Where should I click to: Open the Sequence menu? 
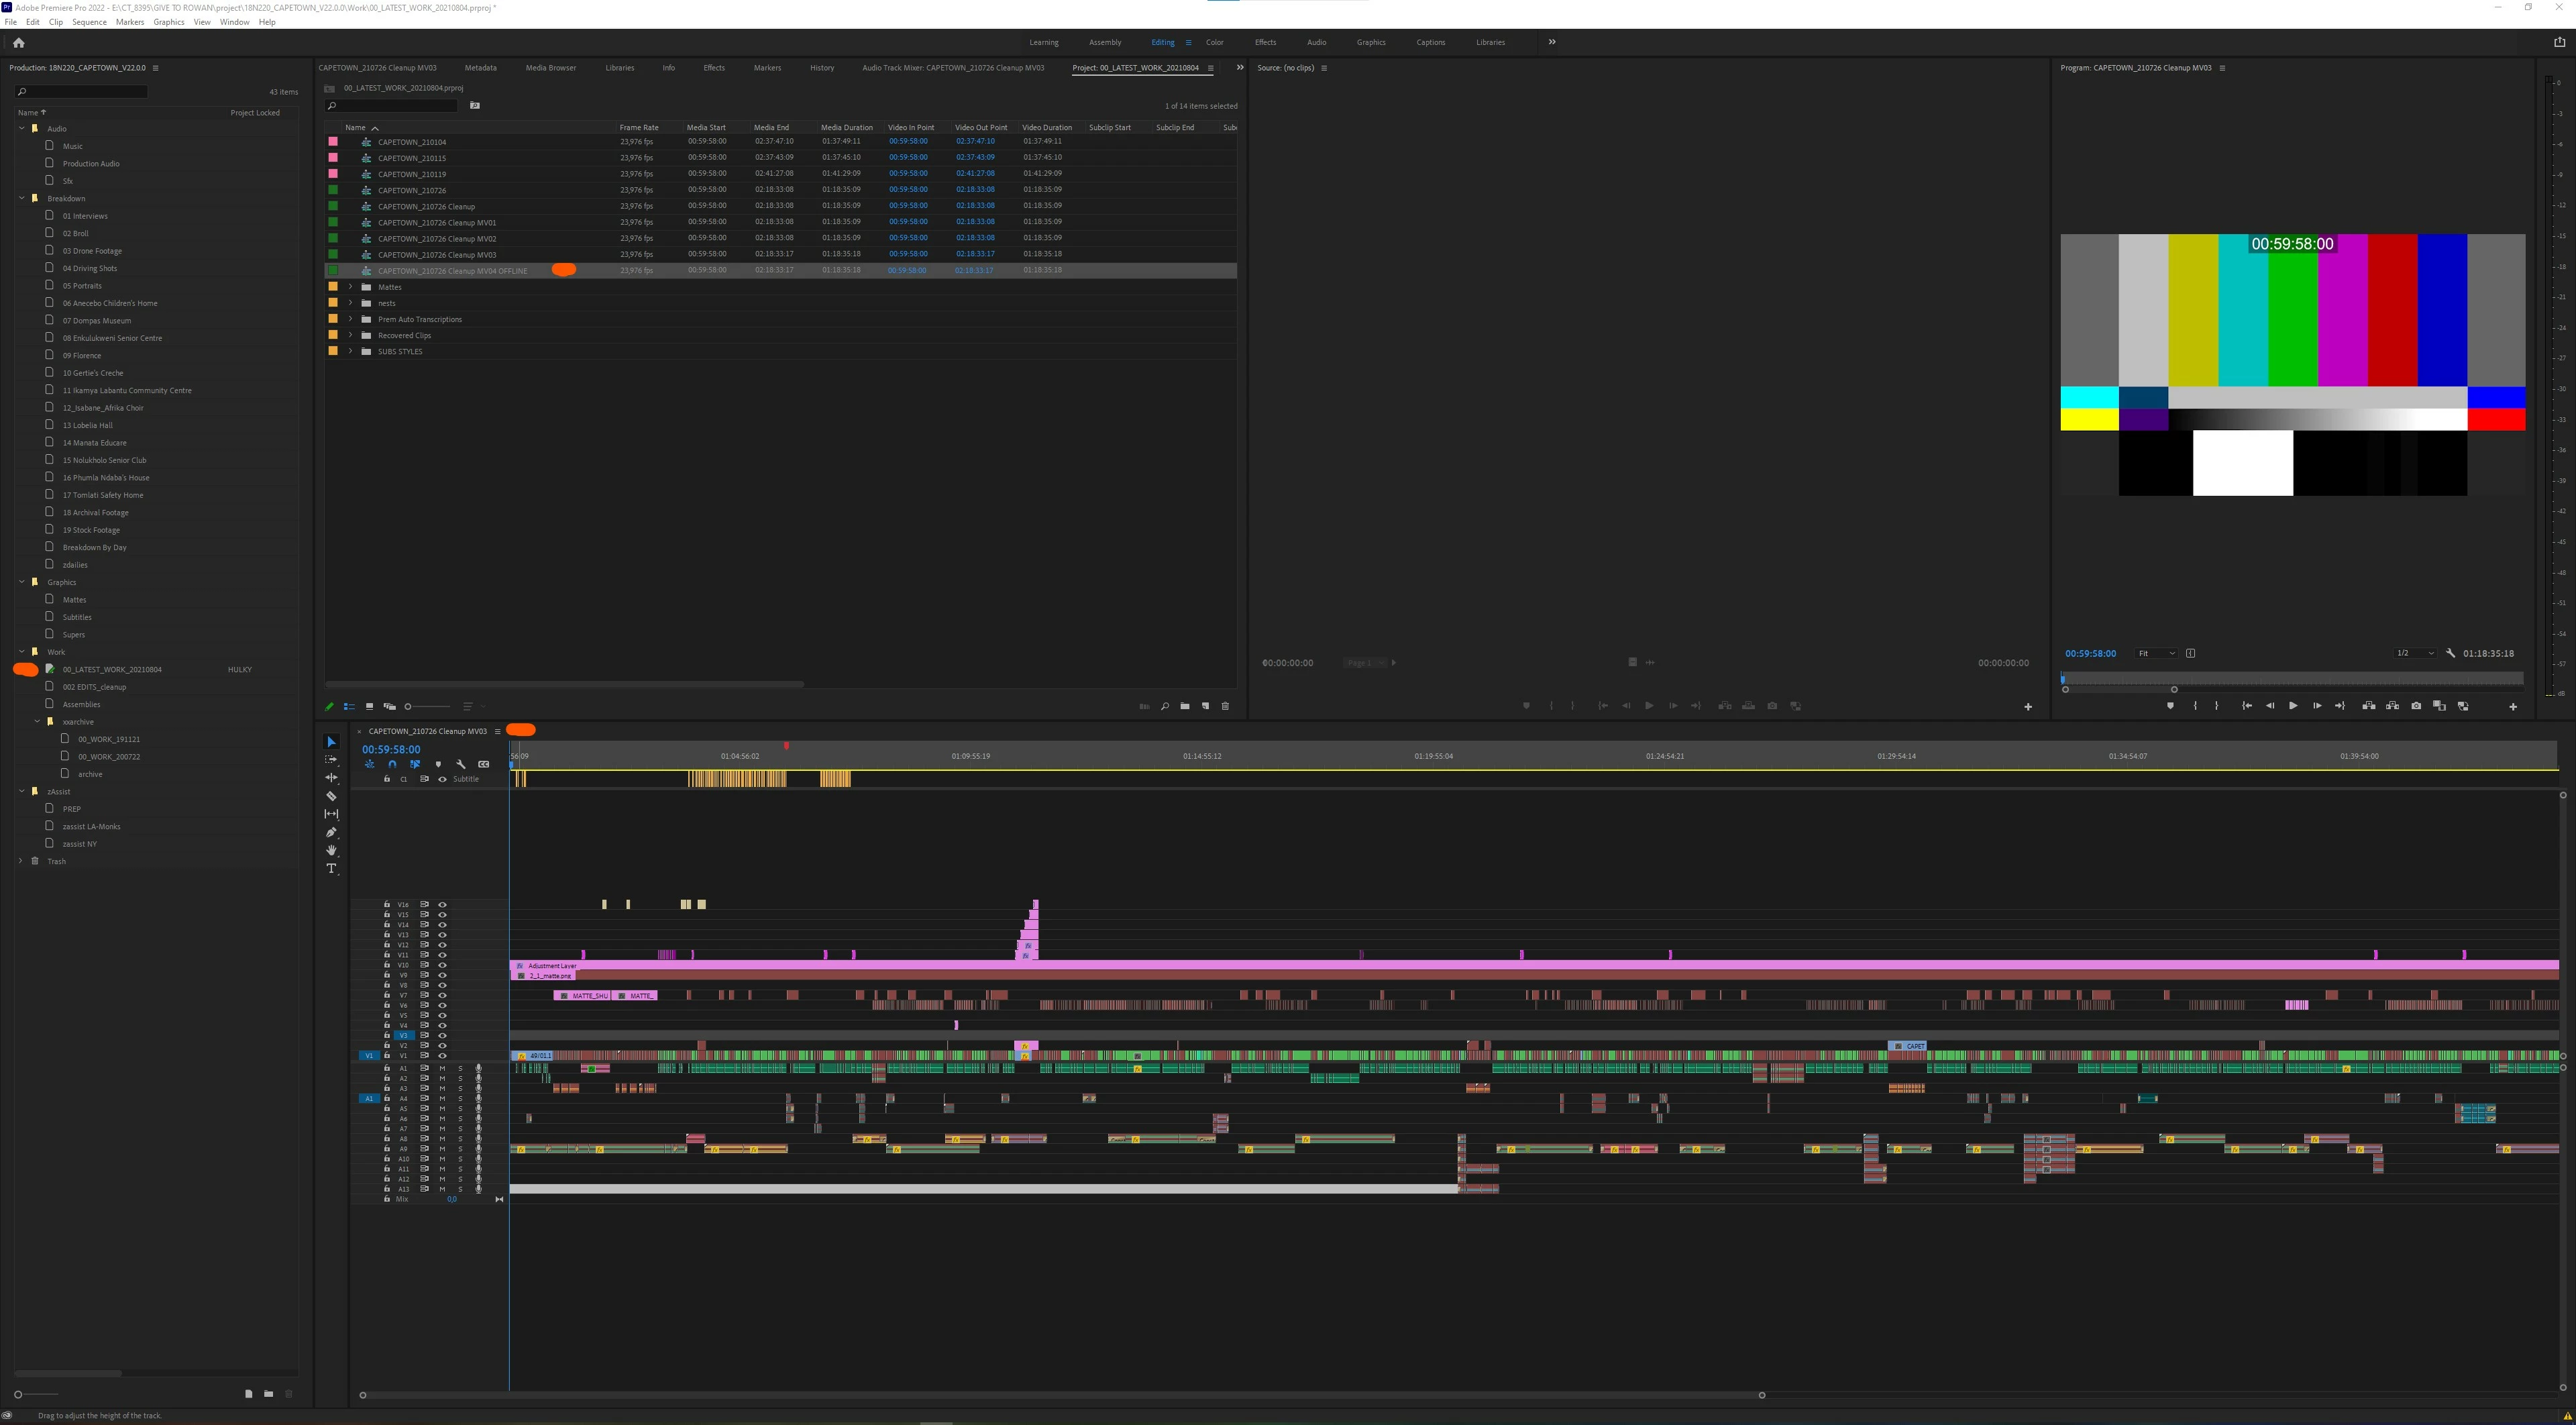pyautogui.click(x=89, y=22)
